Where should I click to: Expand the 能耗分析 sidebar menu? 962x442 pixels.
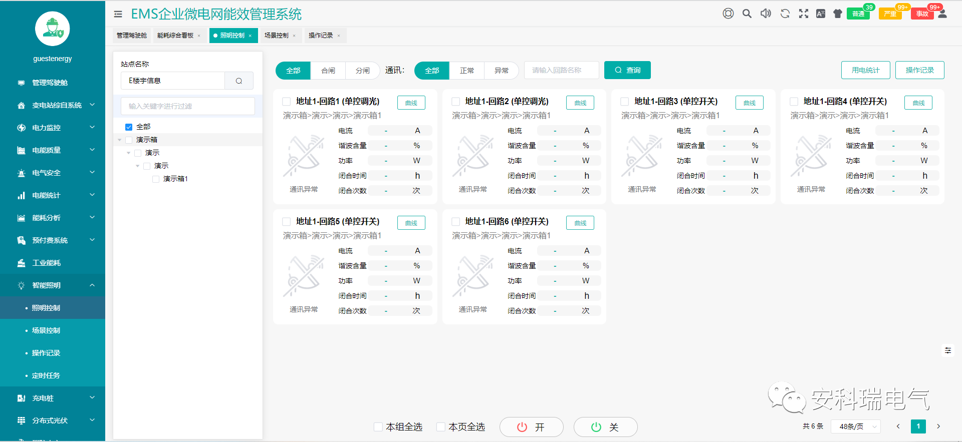[x=53, y=218]
